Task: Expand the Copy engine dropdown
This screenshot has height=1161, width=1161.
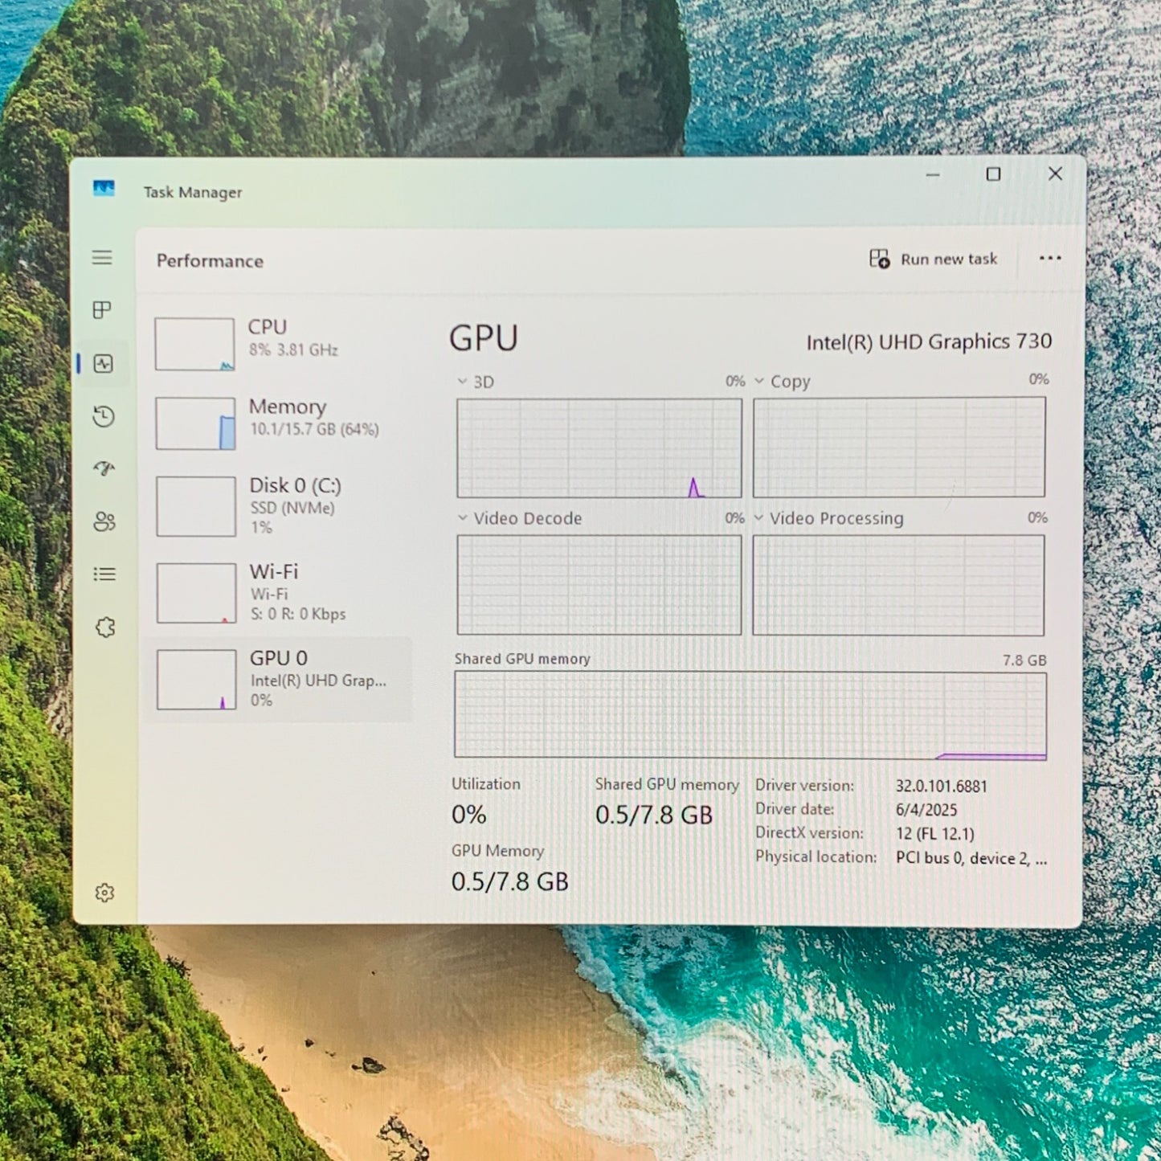Action: click(759, 381)
